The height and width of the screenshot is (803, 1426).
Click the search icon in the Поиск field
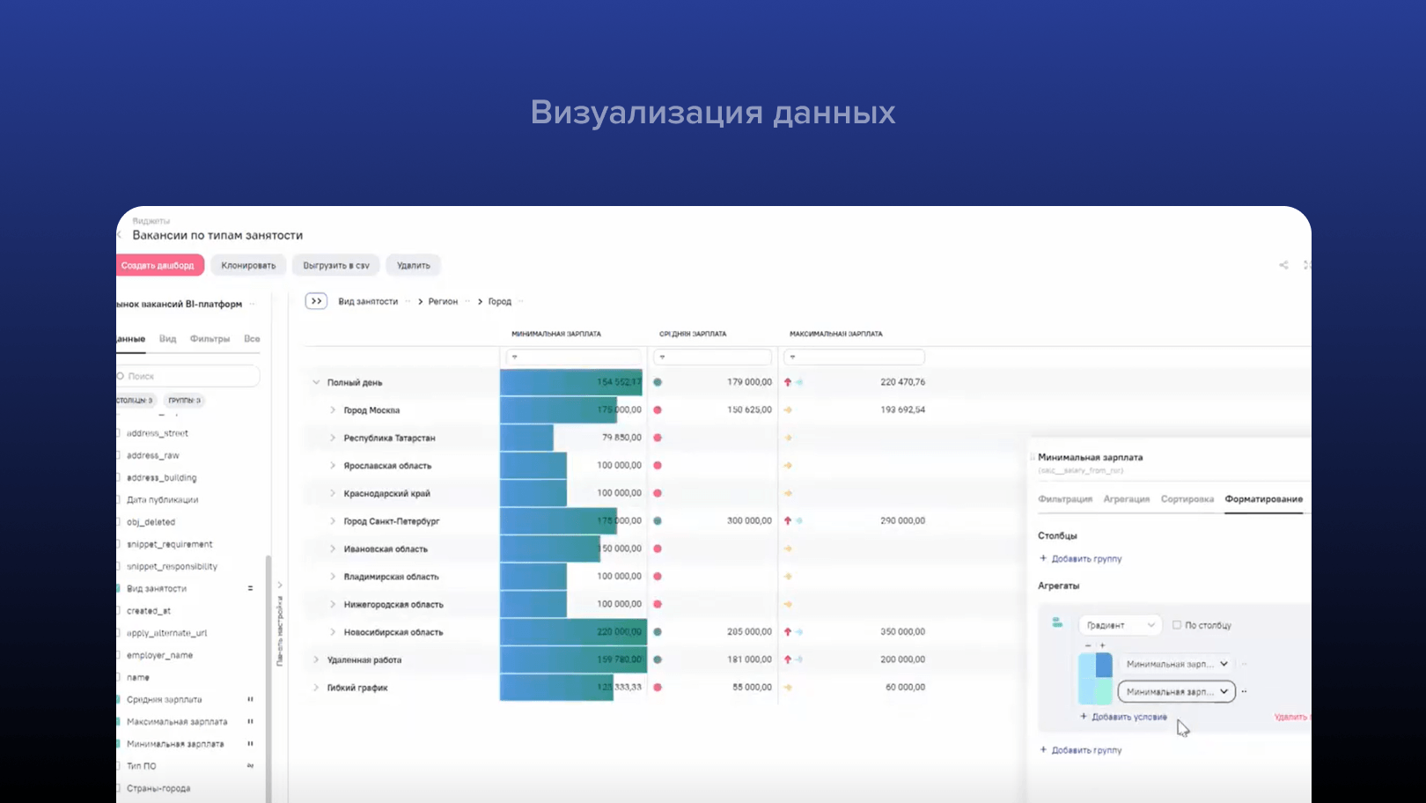coord(121,376)
